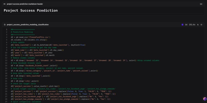
Task: Click the comment '# drop city'
Action: 17,78
